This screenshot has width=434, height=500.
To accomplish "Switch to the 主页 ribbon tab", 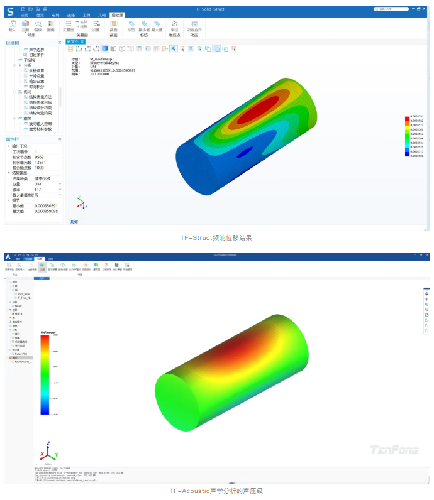I will (x=25, y=15).
